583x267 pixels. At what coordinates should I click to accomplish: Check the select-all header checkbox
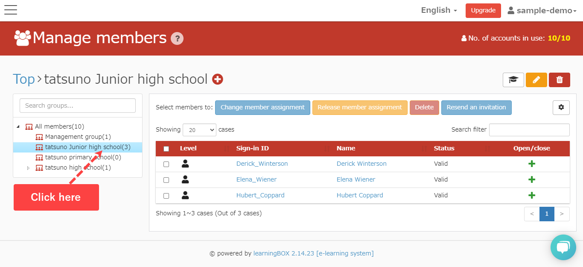click(166, 149)
